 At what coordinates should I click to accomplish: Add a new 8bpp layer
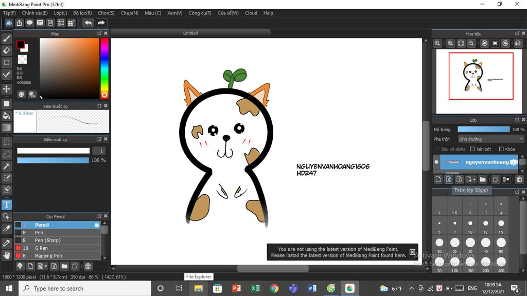(448, 179)
